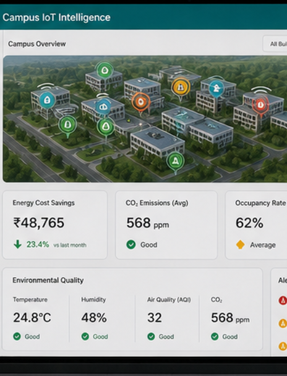
Task: Click the teal pin directly left of the orange pin
Action: (x=103, y=106)
